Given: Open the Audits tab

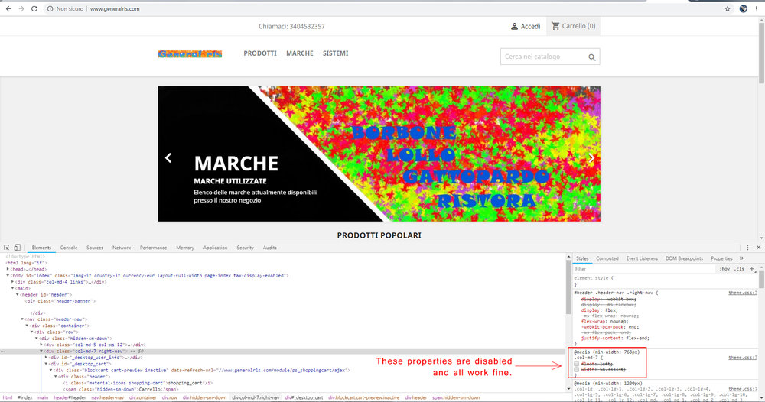Looking at the screenshot, I should [x=270, y=248].
